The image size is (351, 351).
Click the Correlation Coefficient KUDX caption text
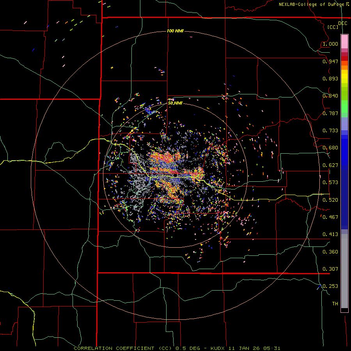click(x=177, y=348)
